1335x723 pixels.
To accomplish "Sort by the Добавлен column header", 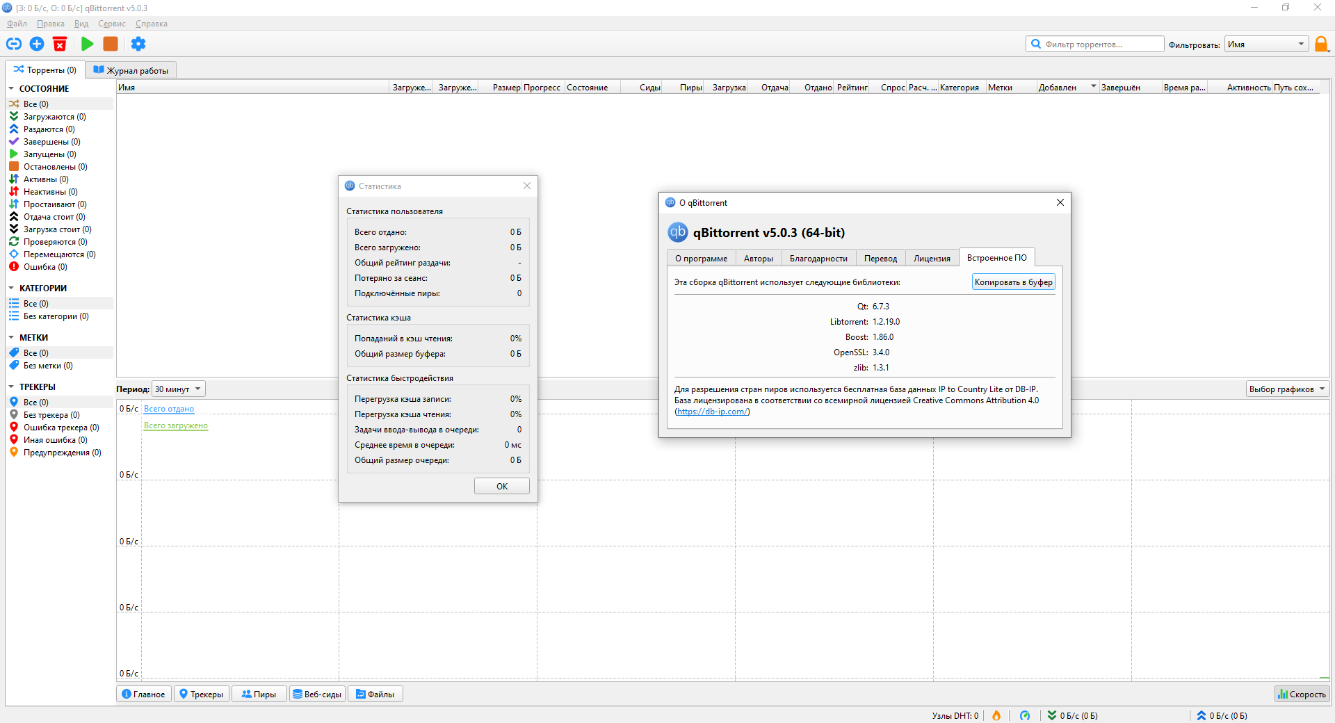I will tap(1067, 88).
